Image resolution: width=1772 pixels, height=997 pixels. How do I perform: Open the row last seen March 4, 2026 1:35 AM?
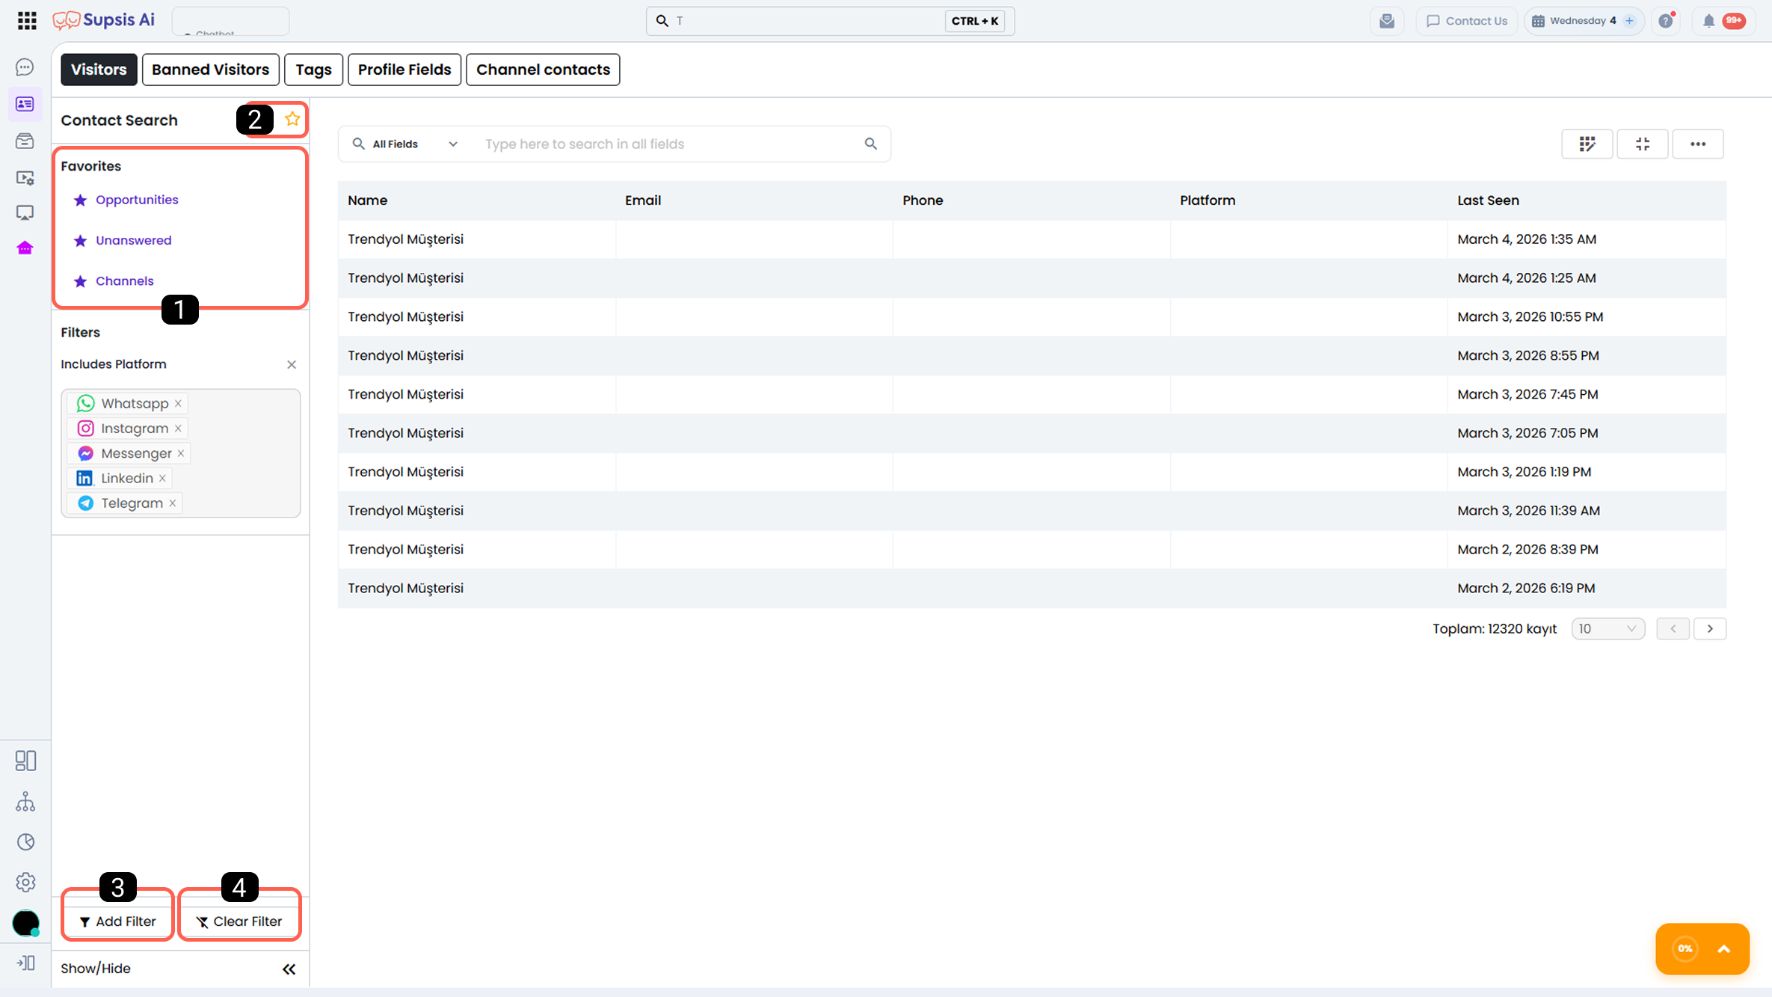pyautogui.click(x=1032, y=239)
